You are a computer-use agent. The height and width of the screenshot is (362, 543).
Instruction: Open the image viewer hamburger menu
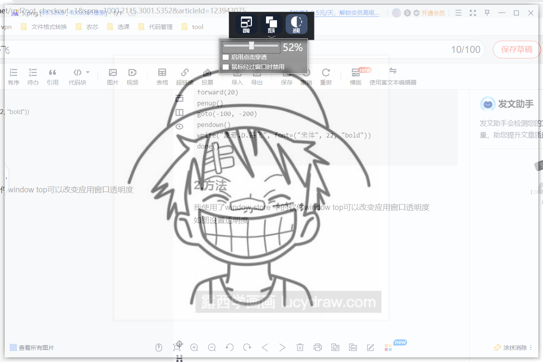pos(458,13)
